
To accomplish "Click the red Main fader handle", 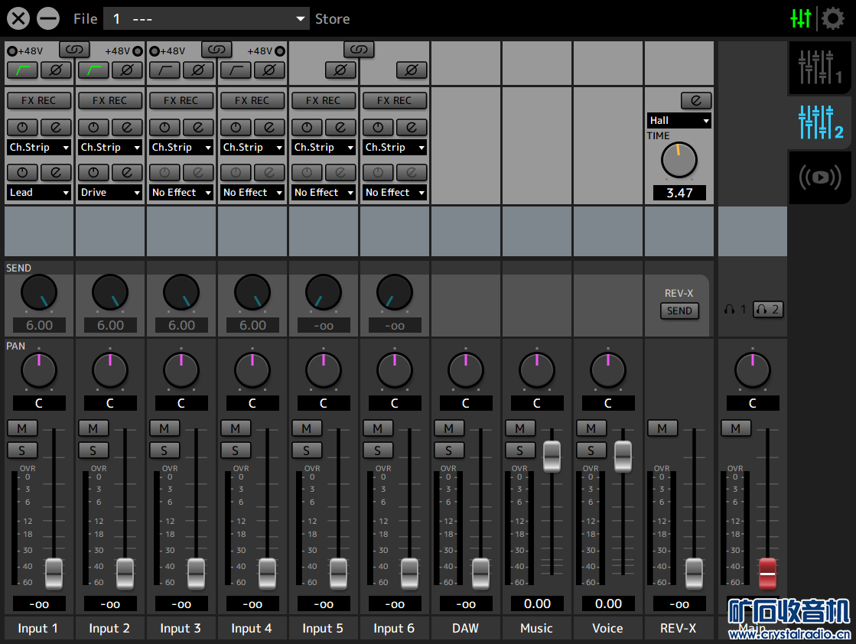I will tap(766, 572).
